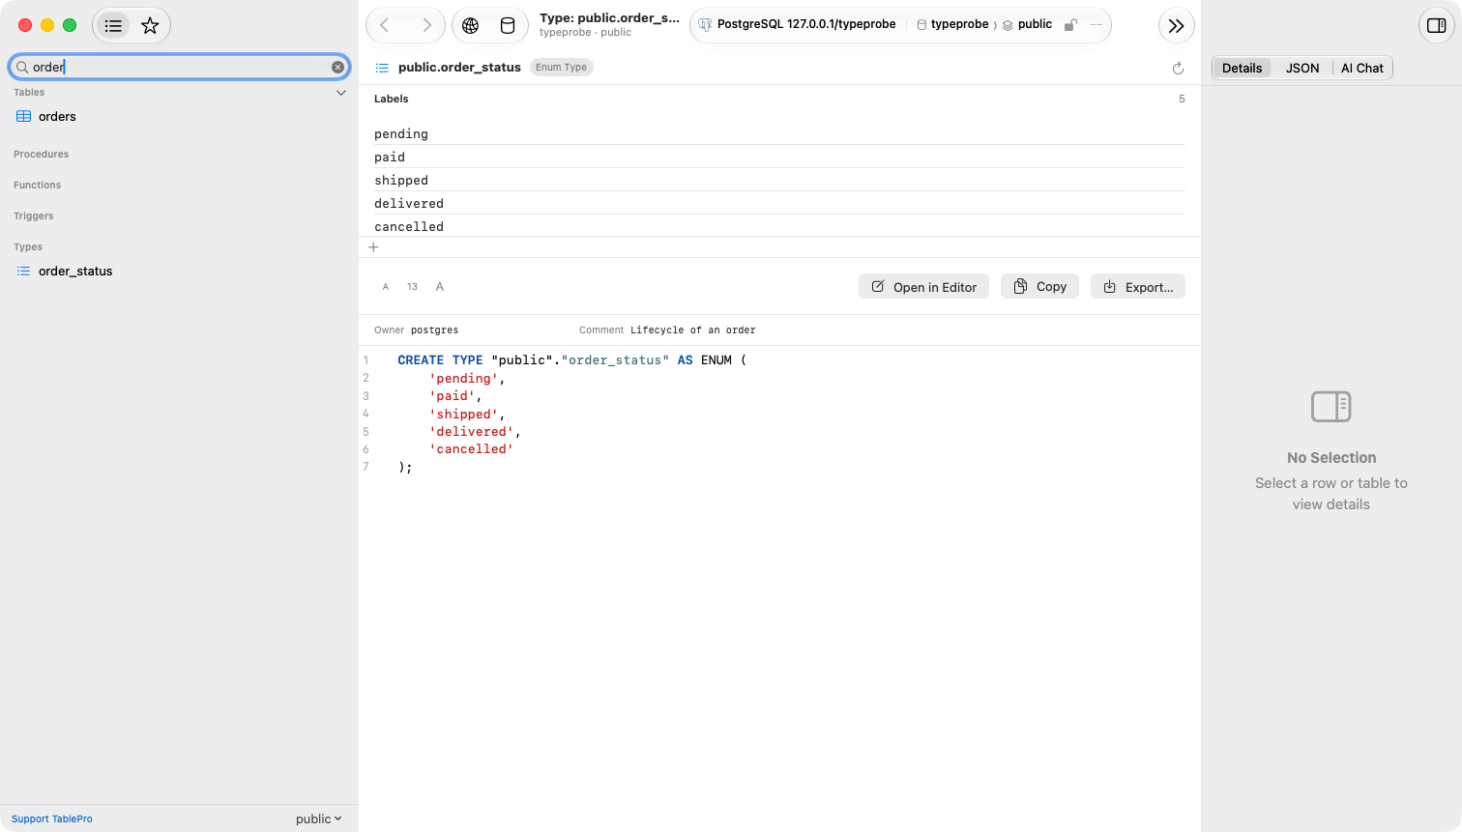Increase font size with large A

tap(440, 287)
